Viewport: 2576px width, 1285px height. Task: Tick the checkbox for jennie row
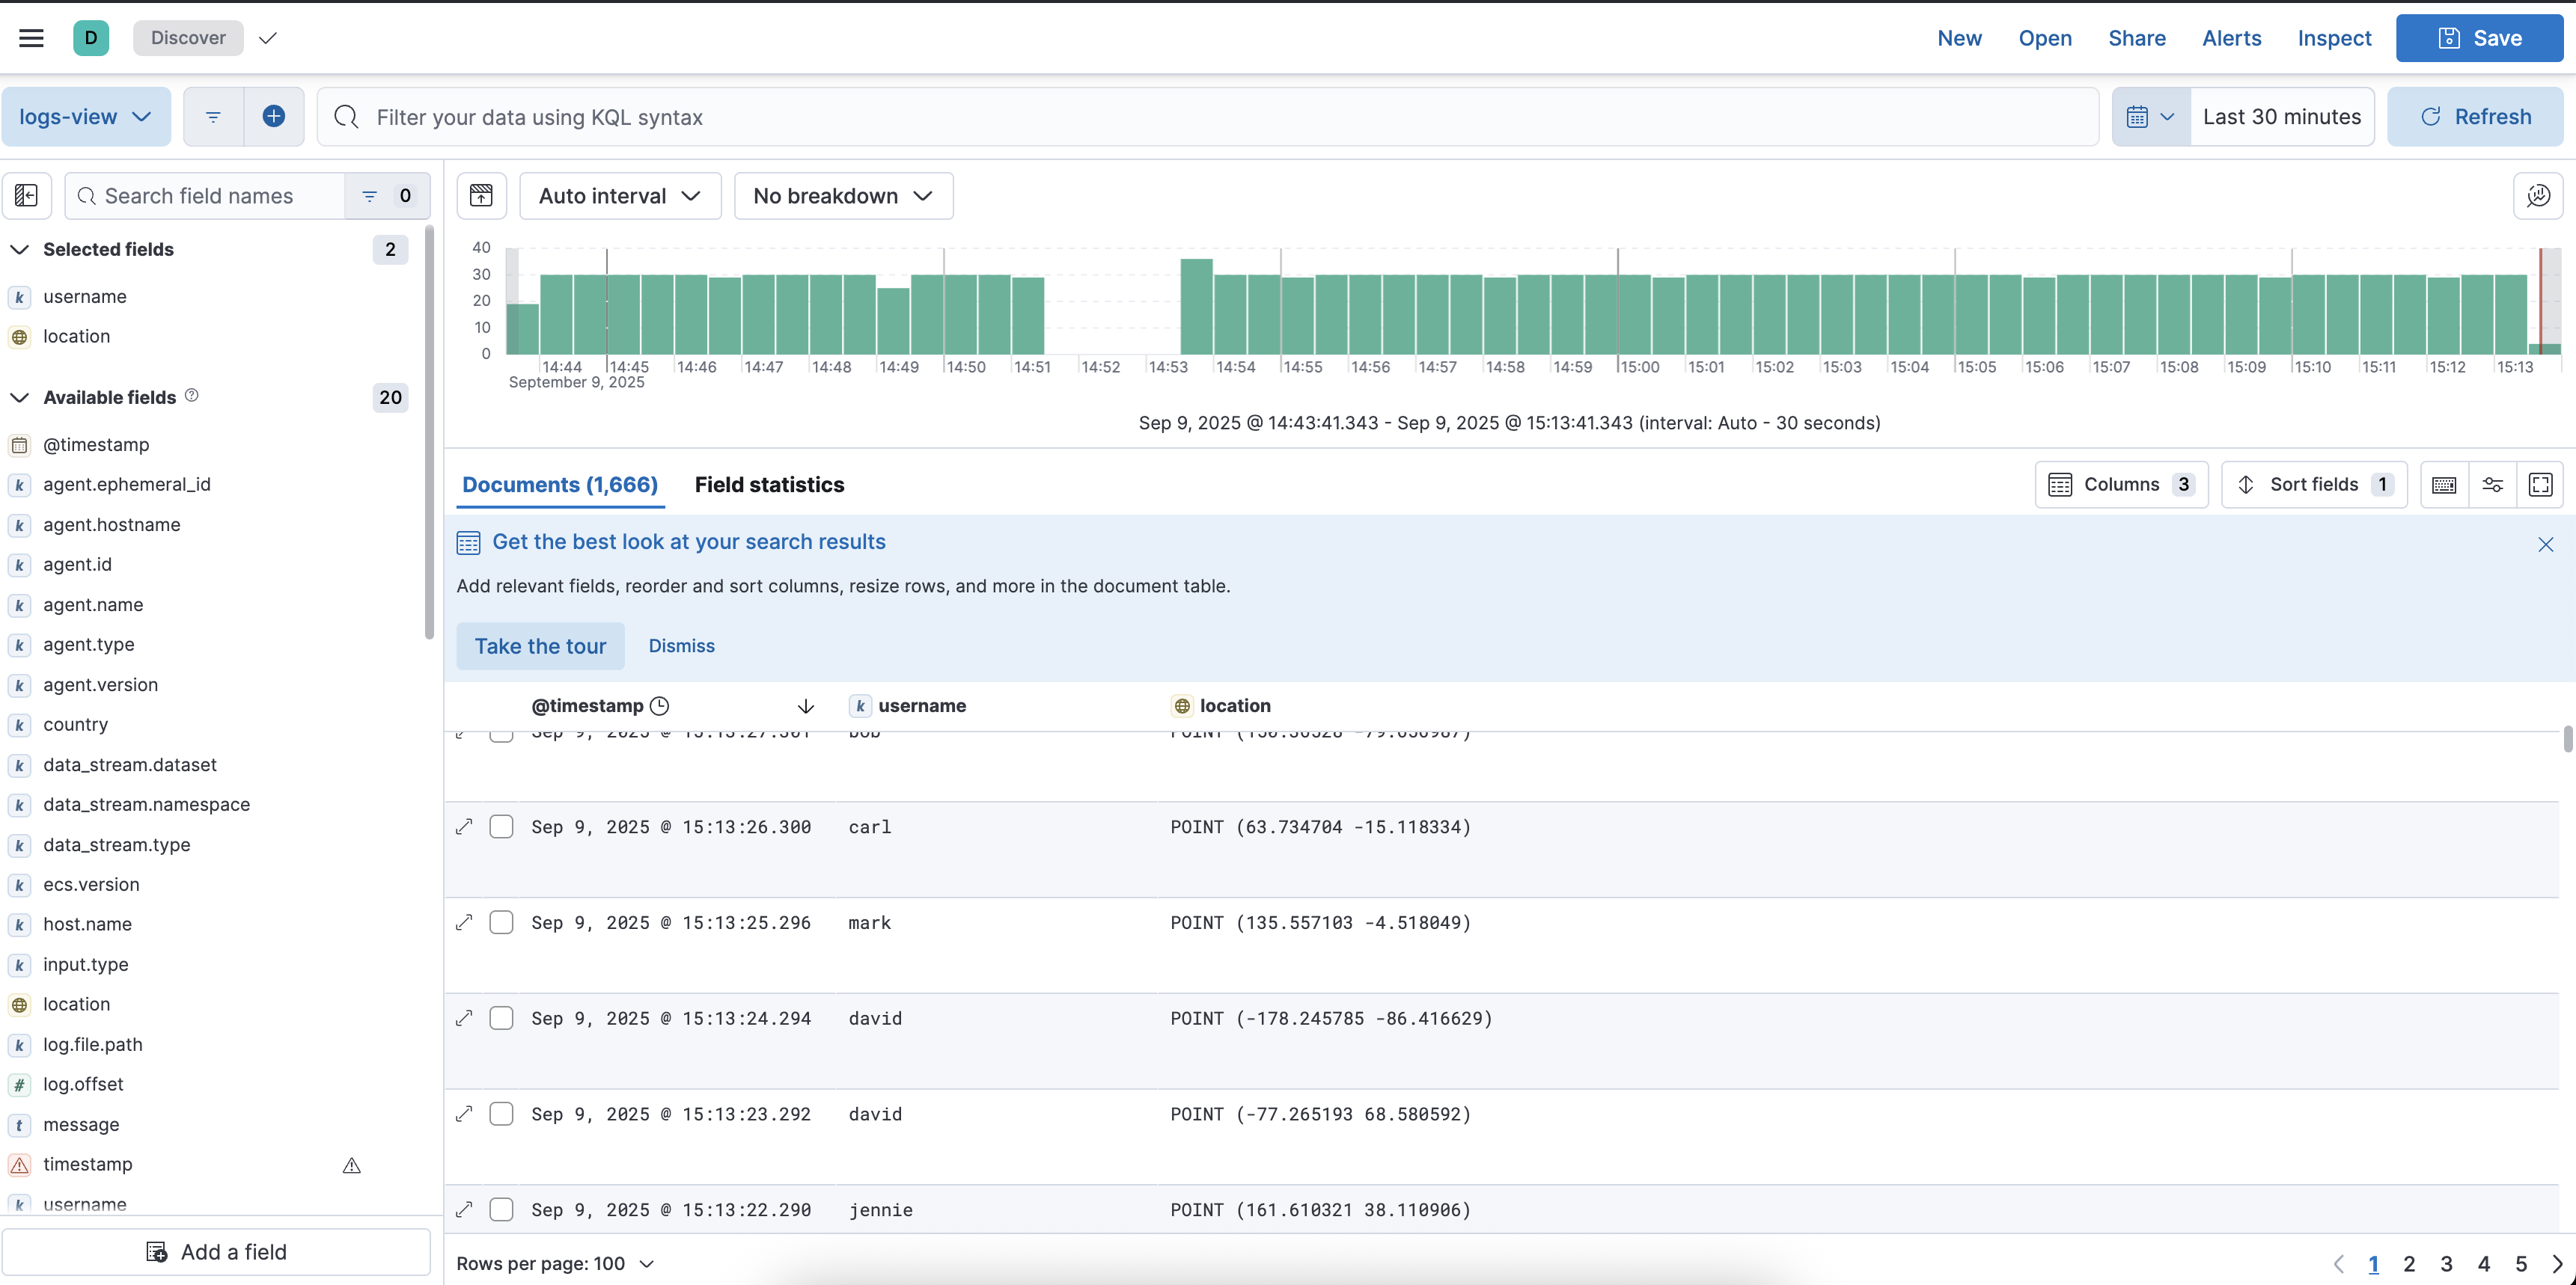pos(501,1209)
